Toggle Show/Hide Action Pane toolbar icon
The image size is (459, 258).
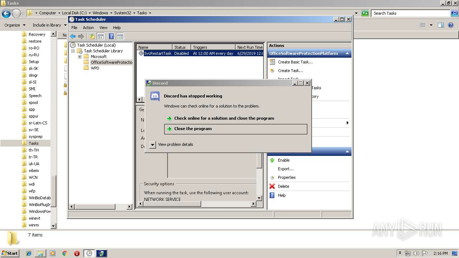point(120,36)
